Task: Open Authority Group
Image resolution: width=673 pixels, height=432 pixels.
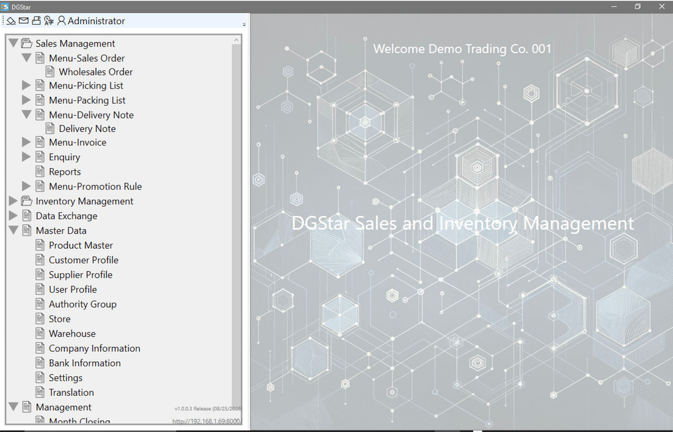Action: click(x=82, y=304)
